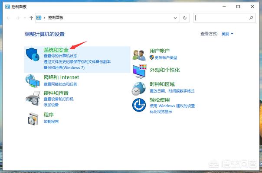The height and width of the screenshot is (173, 262).
Task: Open 更改日期、时间或数字格式 link
Action: click(x=172, y=91)
